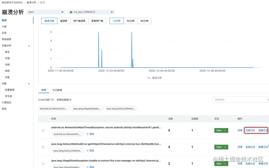Open 异常 in the left sidebar
The image size is (269, 168).
(4, 33)
